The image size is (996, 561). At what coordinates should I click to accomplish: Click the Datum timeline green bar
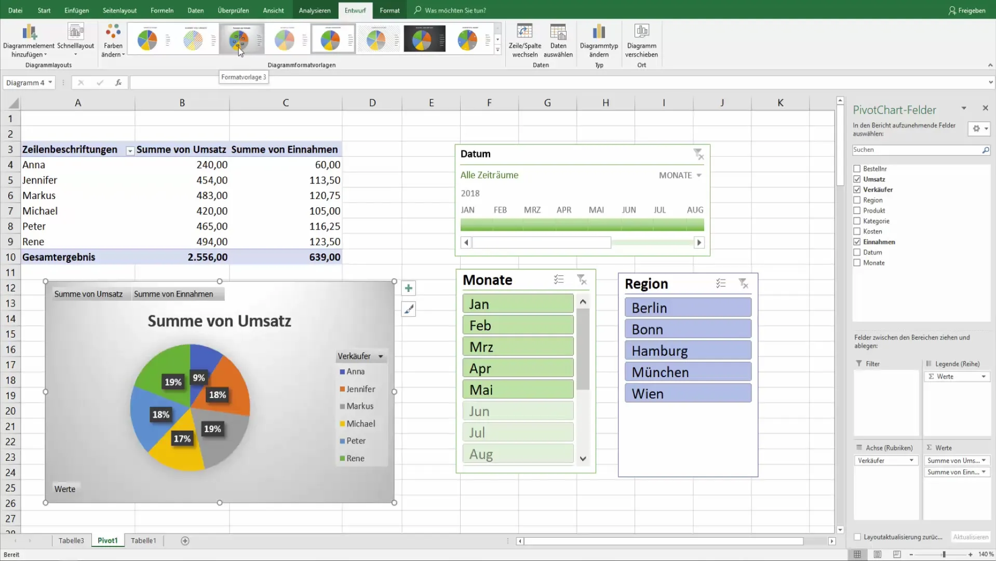tap(582, 225)
